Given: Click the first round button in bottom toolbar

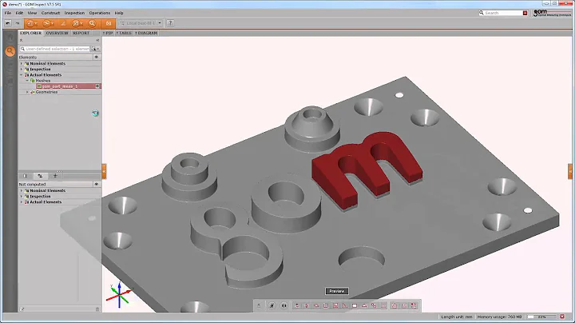Looking at the screenshot, I should (x=272, y=305).
